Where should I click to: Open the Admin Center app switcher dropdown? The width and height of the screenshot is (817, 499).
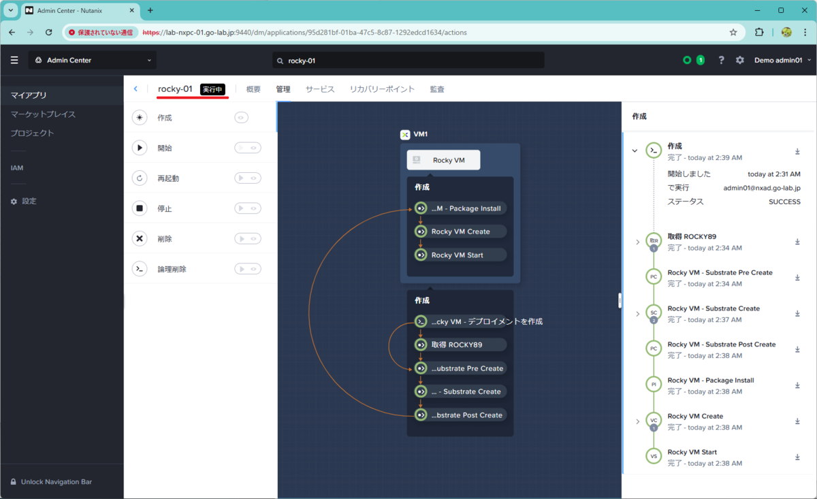(93, 61)
